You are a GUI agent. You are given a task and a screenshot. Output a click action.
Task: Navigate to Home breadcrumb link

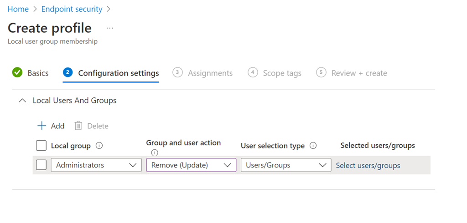18,9
